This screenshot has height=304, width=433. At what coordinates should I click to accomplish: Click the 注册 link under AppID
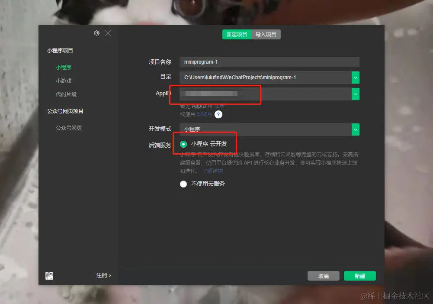219,106
